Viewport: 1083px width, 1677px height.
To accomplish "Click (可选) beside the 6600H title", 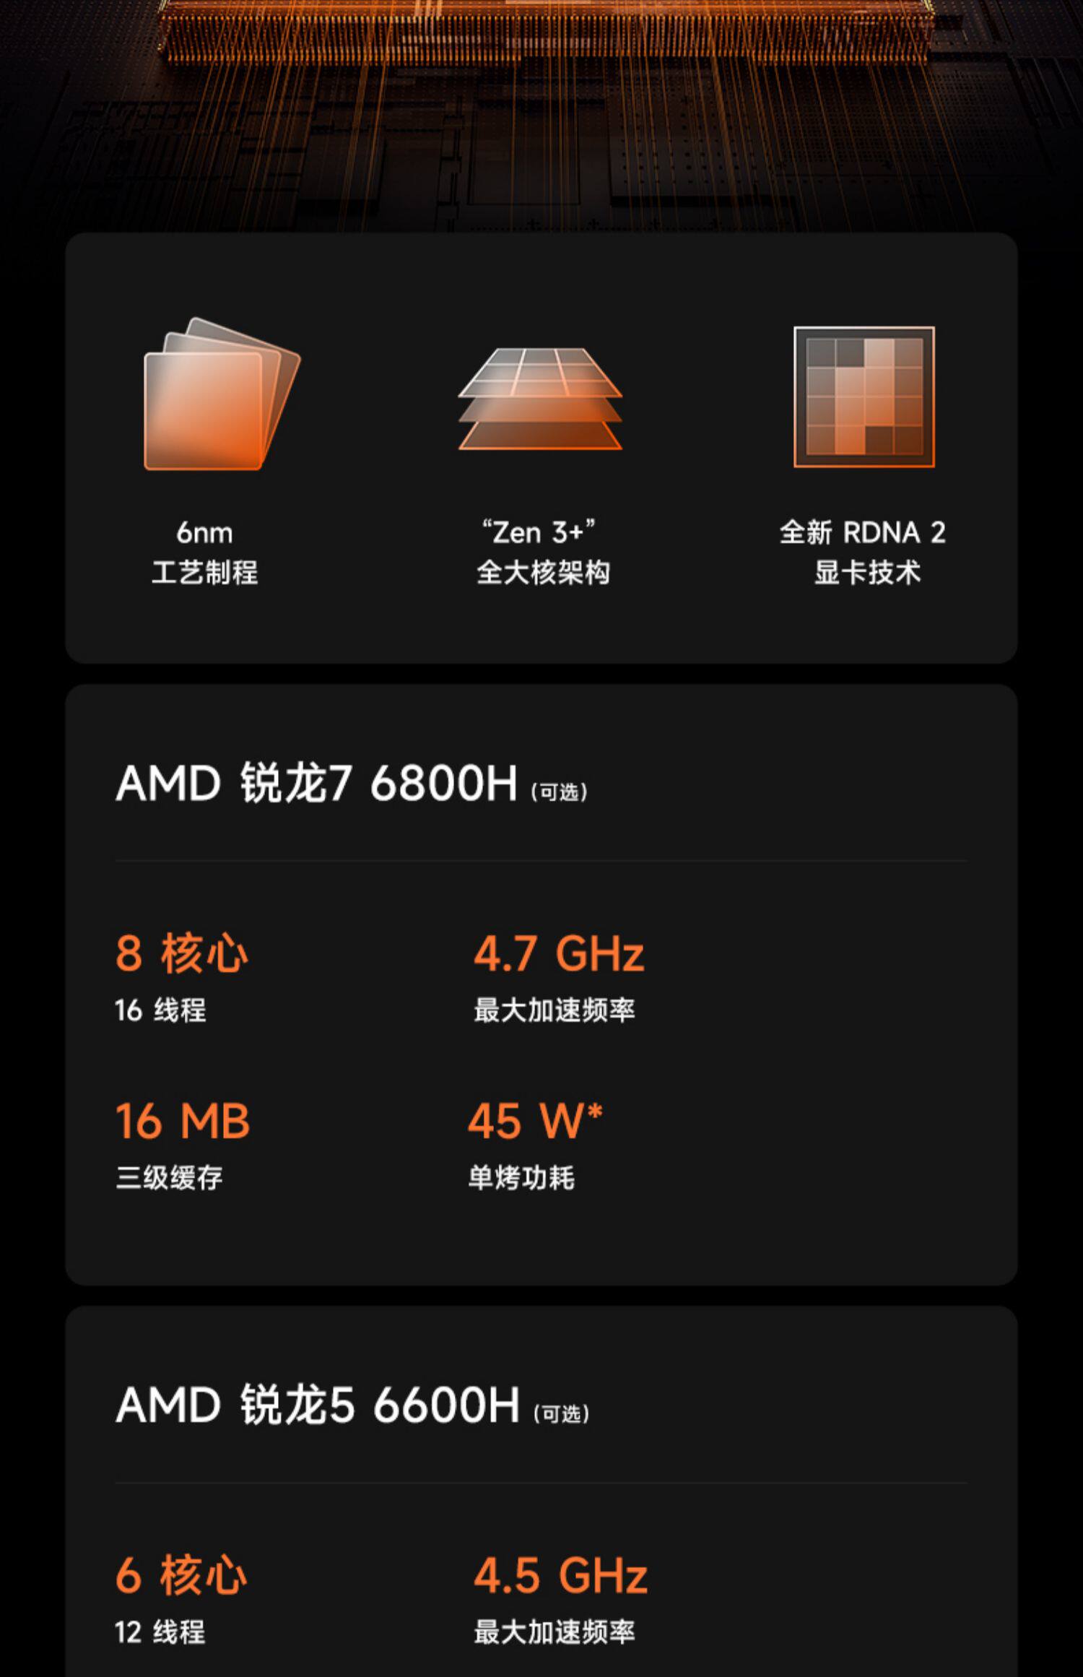I will point(561,1413).
